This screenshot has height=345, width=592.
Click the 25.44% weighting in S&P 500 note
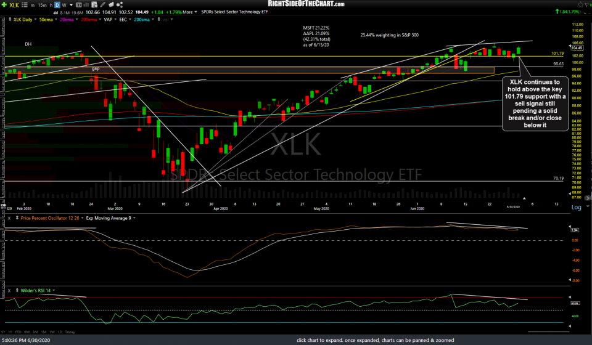click(389, 35)
